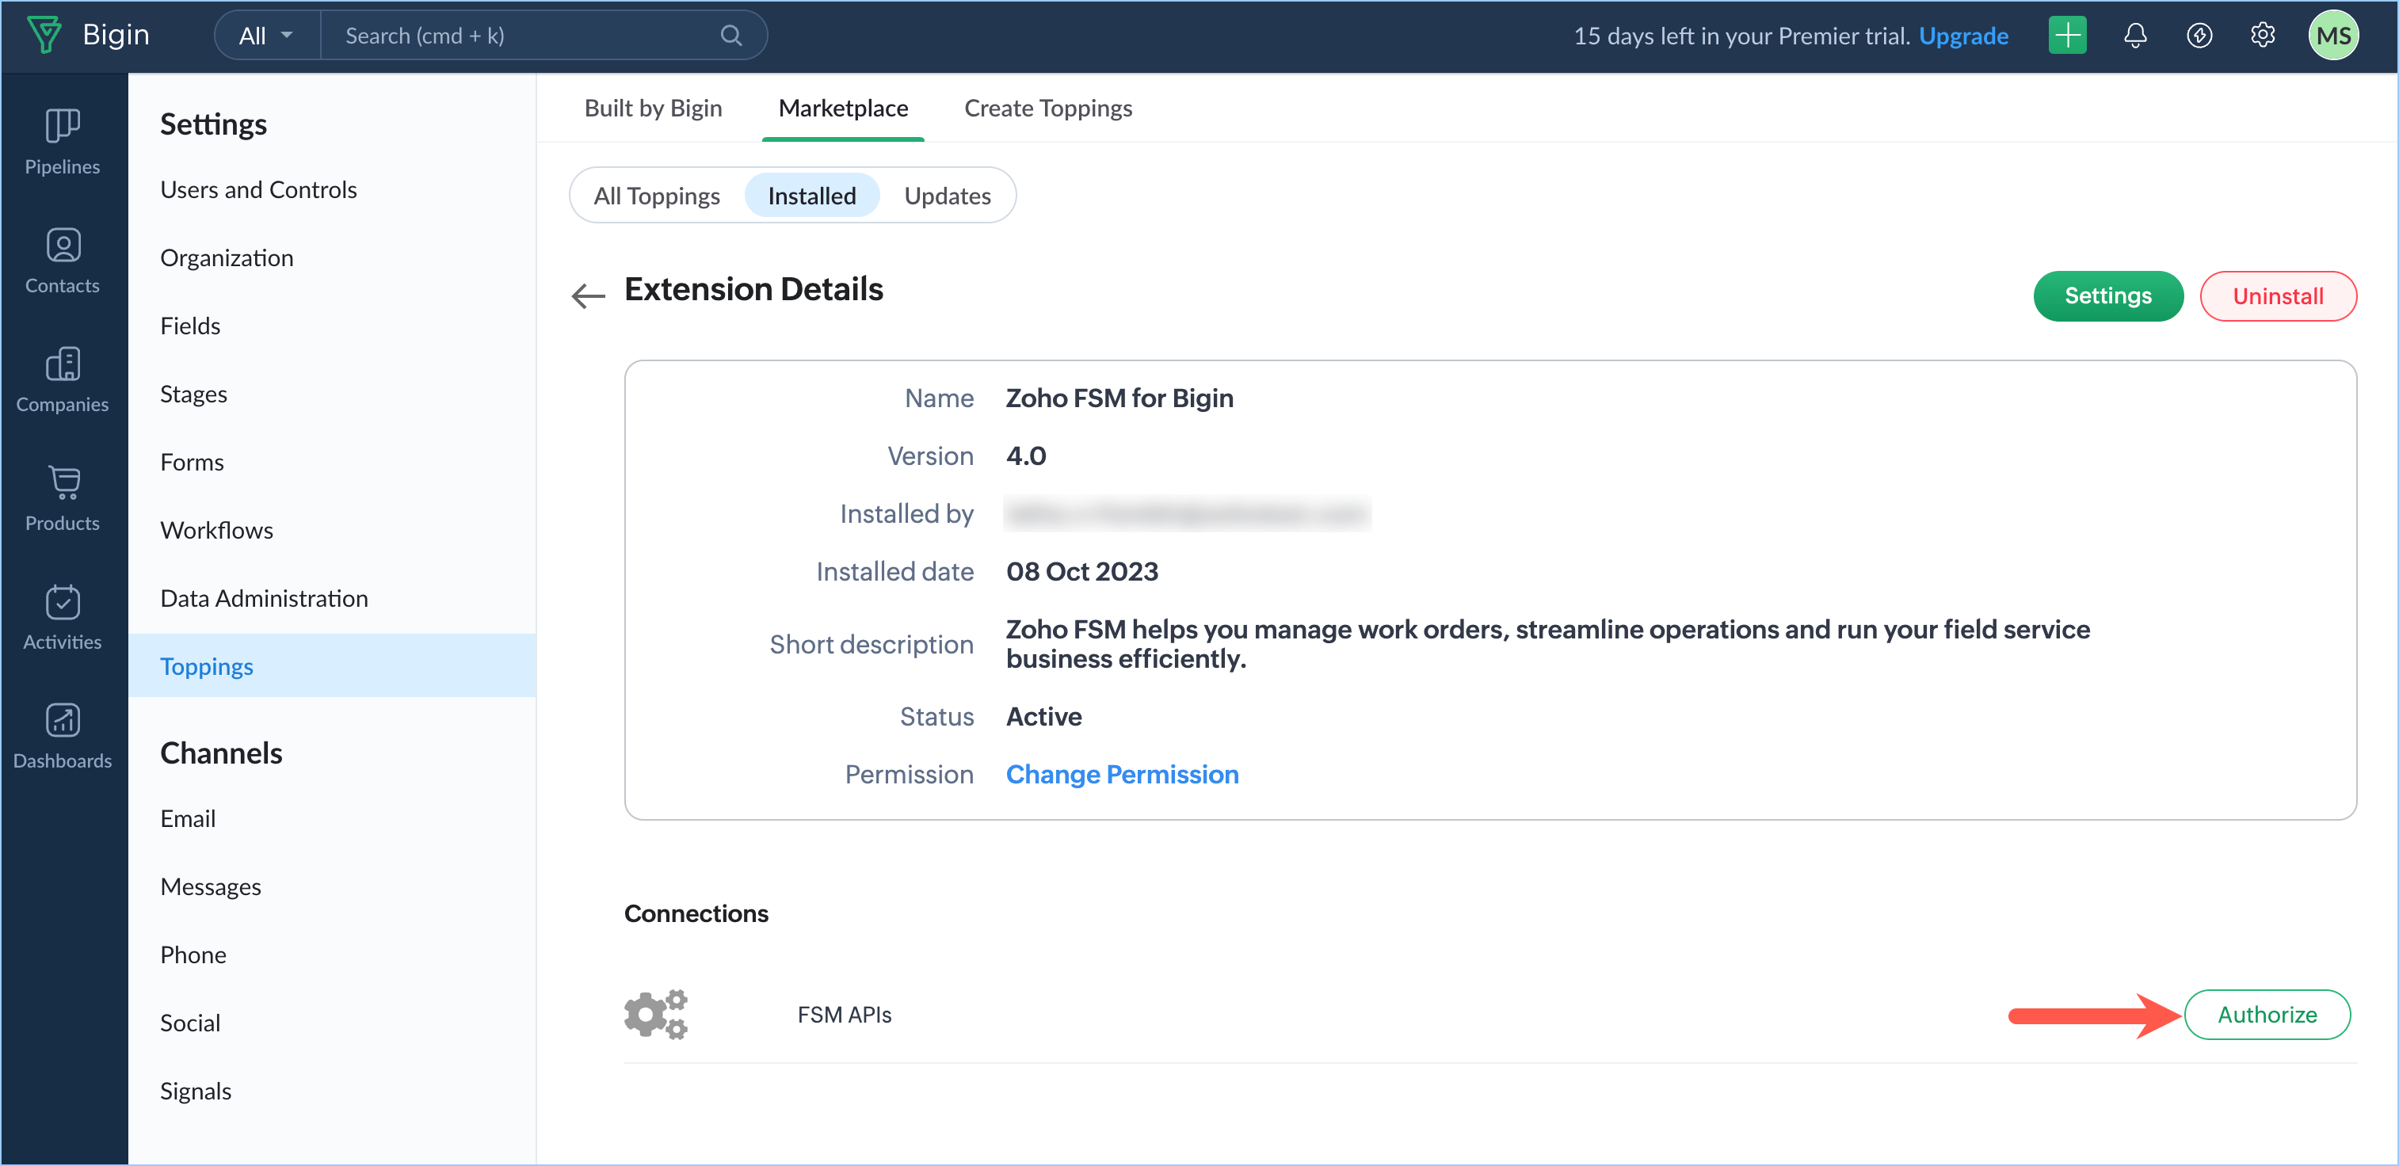This screenshot has width=2399, height=1166.
Task: Open Users and Controls settings
Action: pyautogui.click(x=259, y=190)
